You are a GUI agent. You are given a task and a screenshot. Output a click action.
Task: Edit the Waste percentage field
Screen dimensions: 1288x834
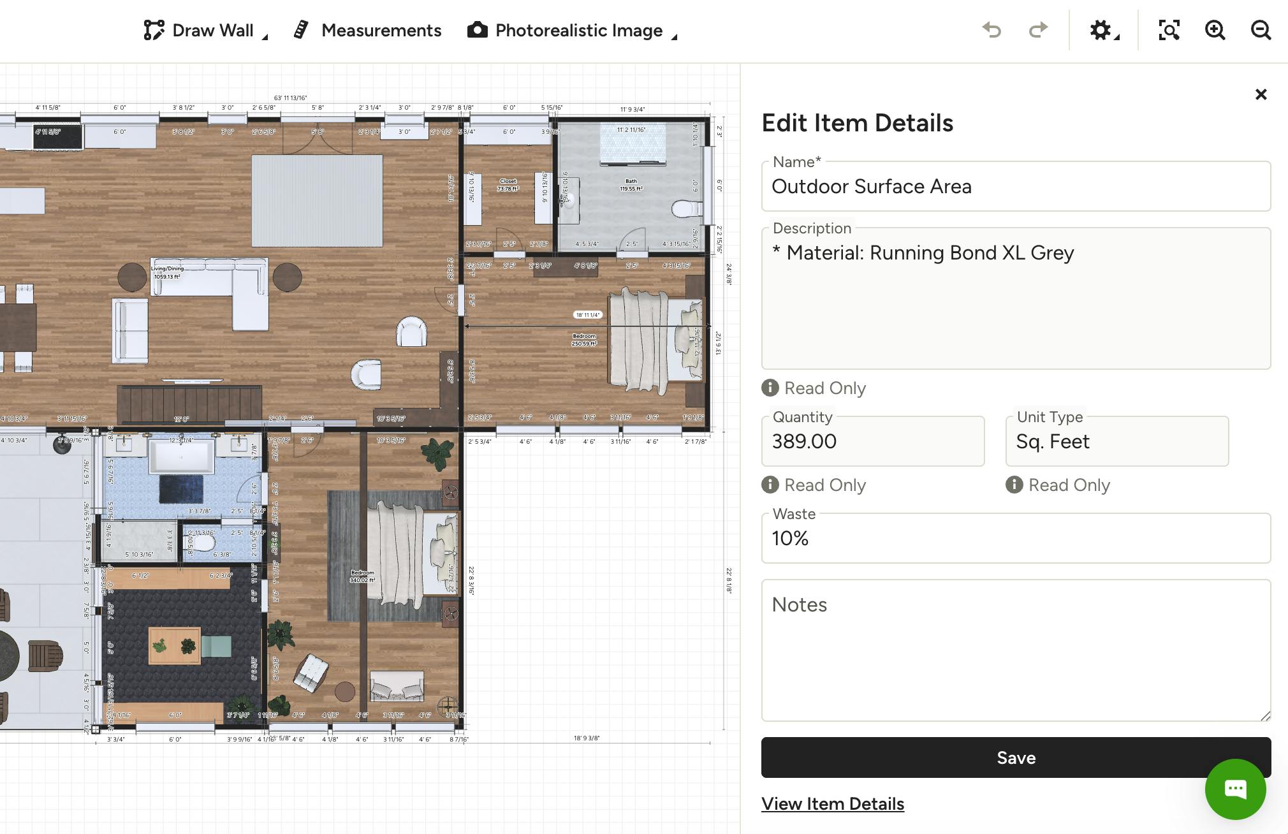tap(1016, 538)
